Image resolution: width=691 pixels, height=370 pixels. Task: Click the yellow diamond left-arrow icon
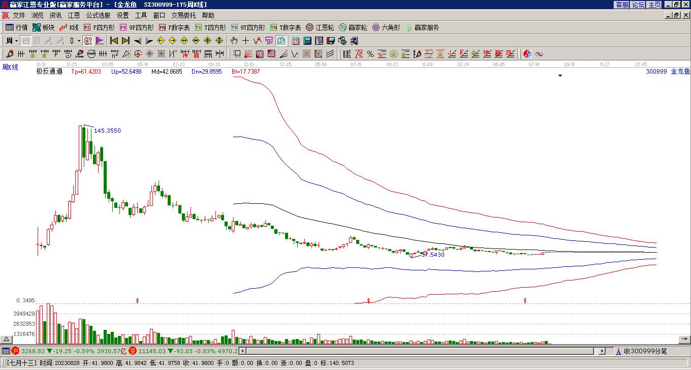pos(161,41)
